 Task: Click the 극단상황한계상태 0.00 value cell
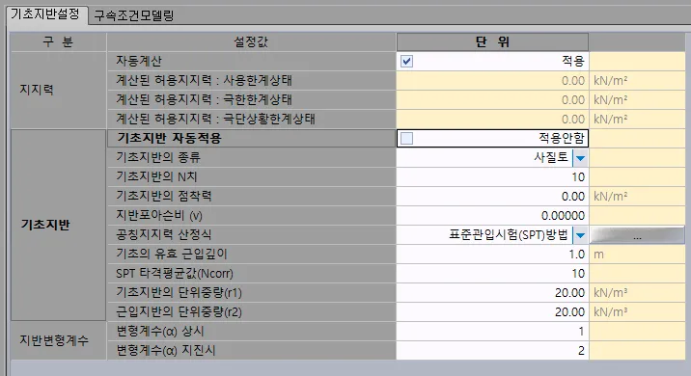pyautogui.click(x=492, y=119)
